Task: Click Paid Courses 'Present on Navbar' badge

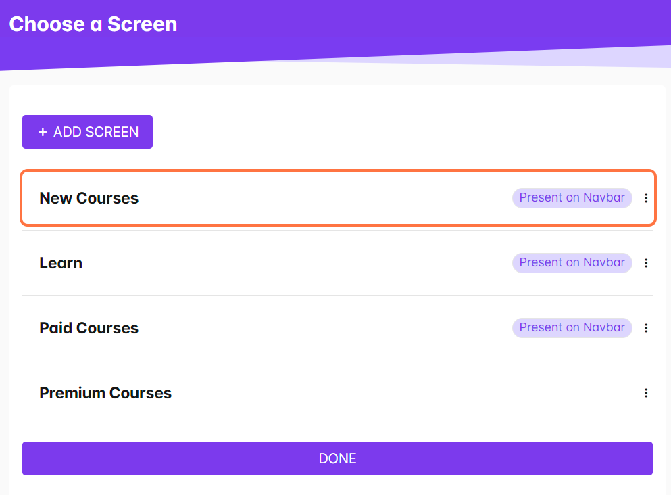Action: click(x=572, y=328)
